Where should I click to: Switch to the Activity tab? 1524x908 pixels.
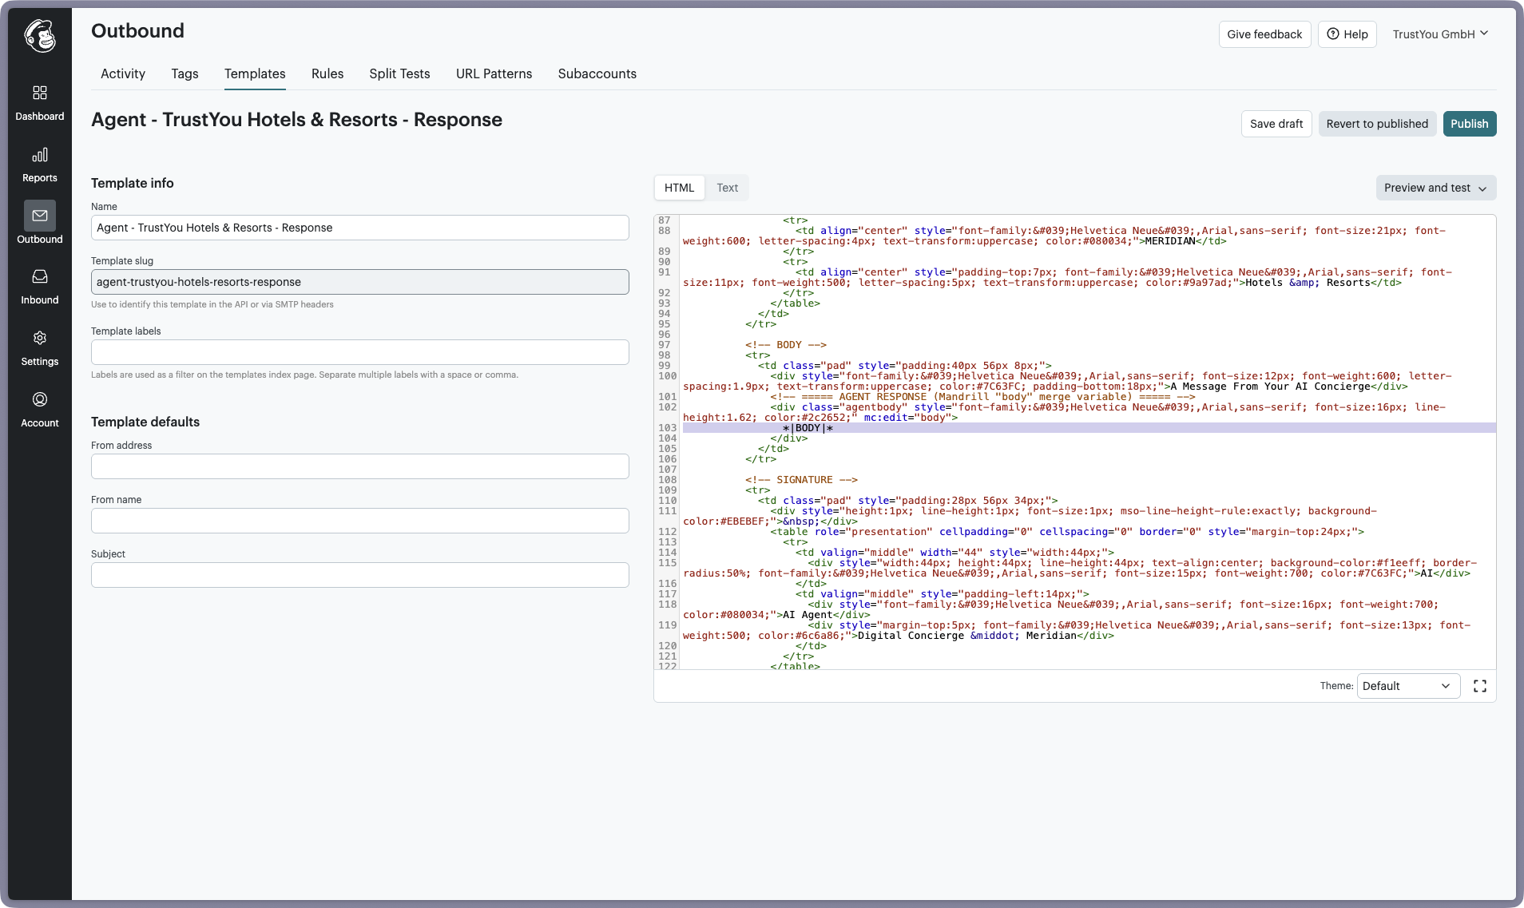pos(123,73)
